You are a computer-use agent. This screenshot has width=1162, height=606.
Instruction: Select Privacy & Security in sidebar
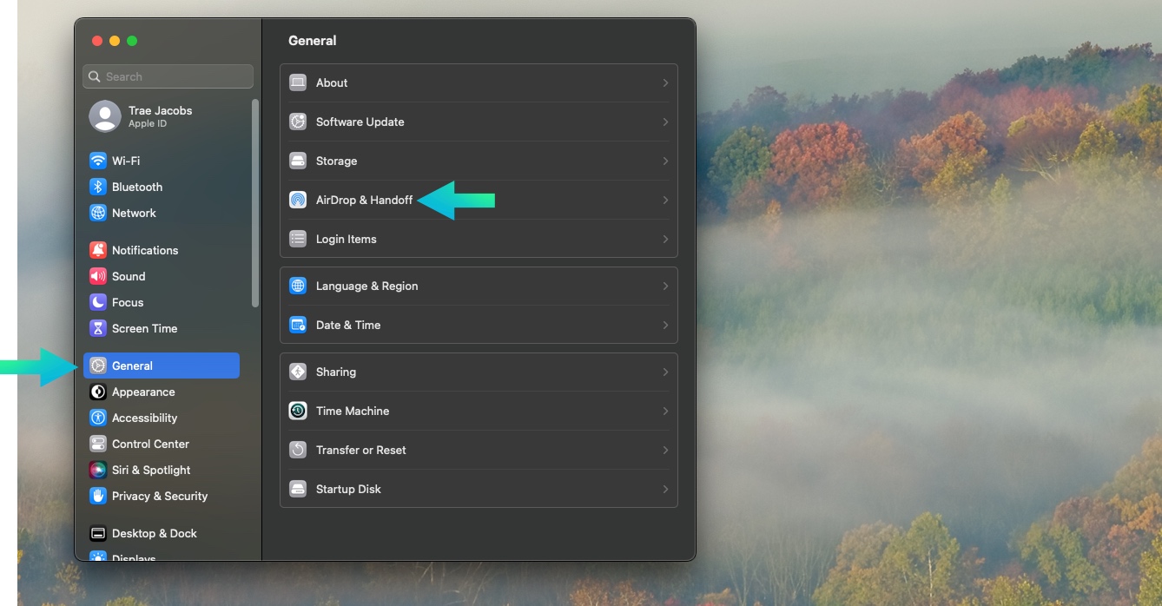point(159,496)
